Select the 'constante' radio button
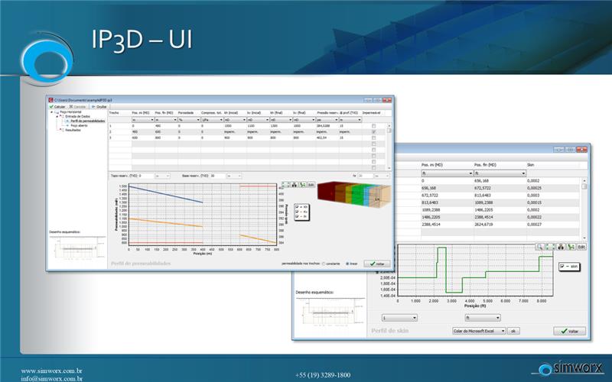 pos(325,263)
